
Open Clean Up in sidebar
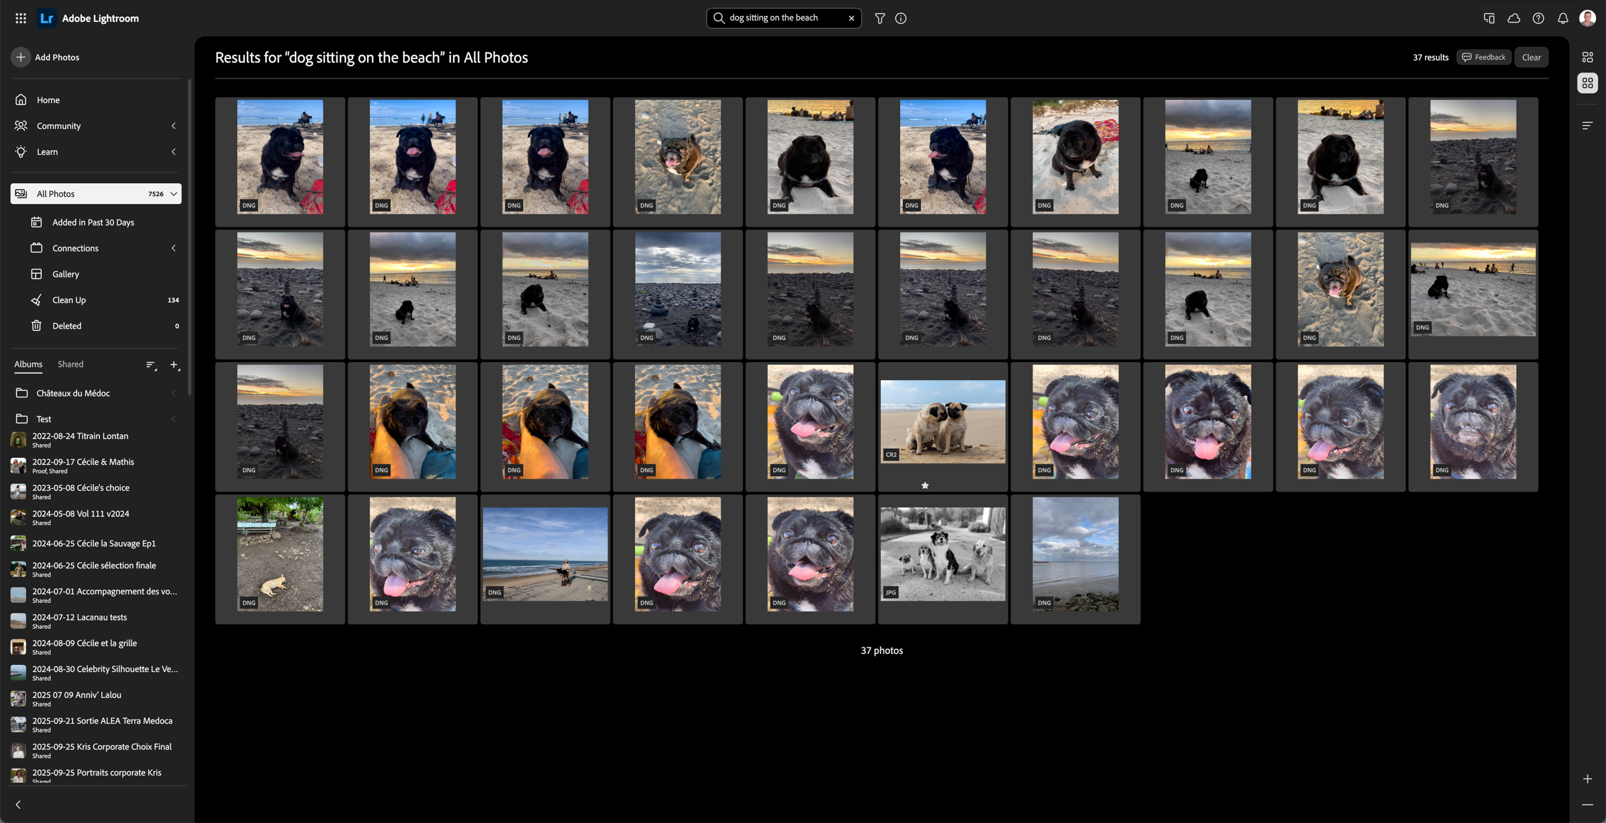click(69, 300)
